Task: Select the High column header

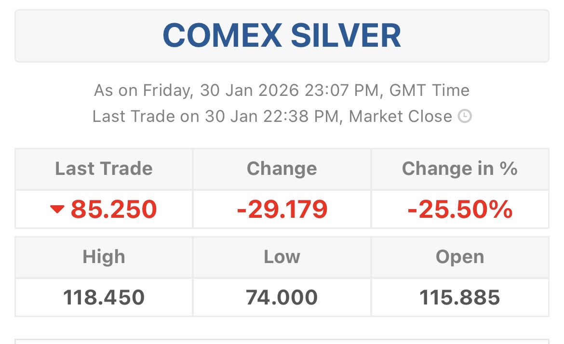Action: (104, 257)
